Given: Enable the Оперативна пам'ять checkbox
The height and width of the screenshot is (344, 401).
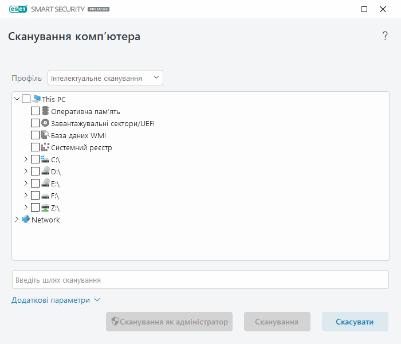Looking at the screenshot, I should [36, 111].
